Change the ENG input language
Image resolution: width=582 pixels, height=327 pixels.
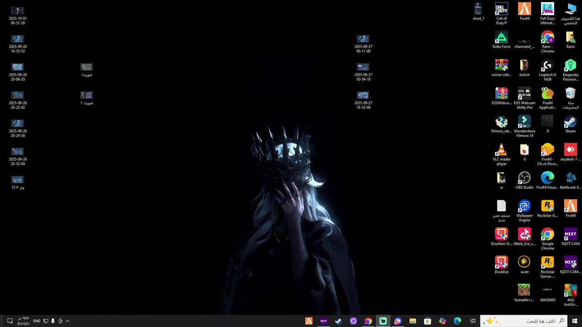(x=37, y=321)
